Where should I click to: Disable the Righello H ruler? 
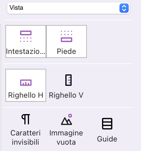(x=26, y=85)
